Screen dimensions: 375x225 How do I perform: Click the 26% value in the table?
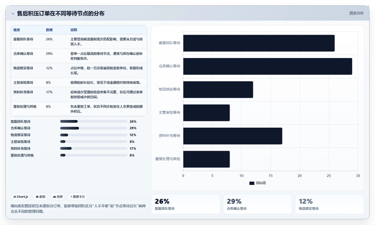click(49, 39)
